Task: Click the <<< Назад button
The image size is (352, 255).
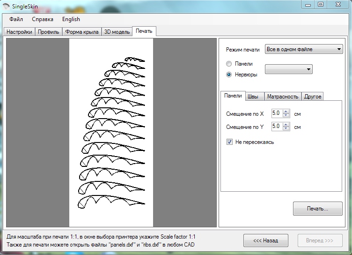Action: coord(266,240)
